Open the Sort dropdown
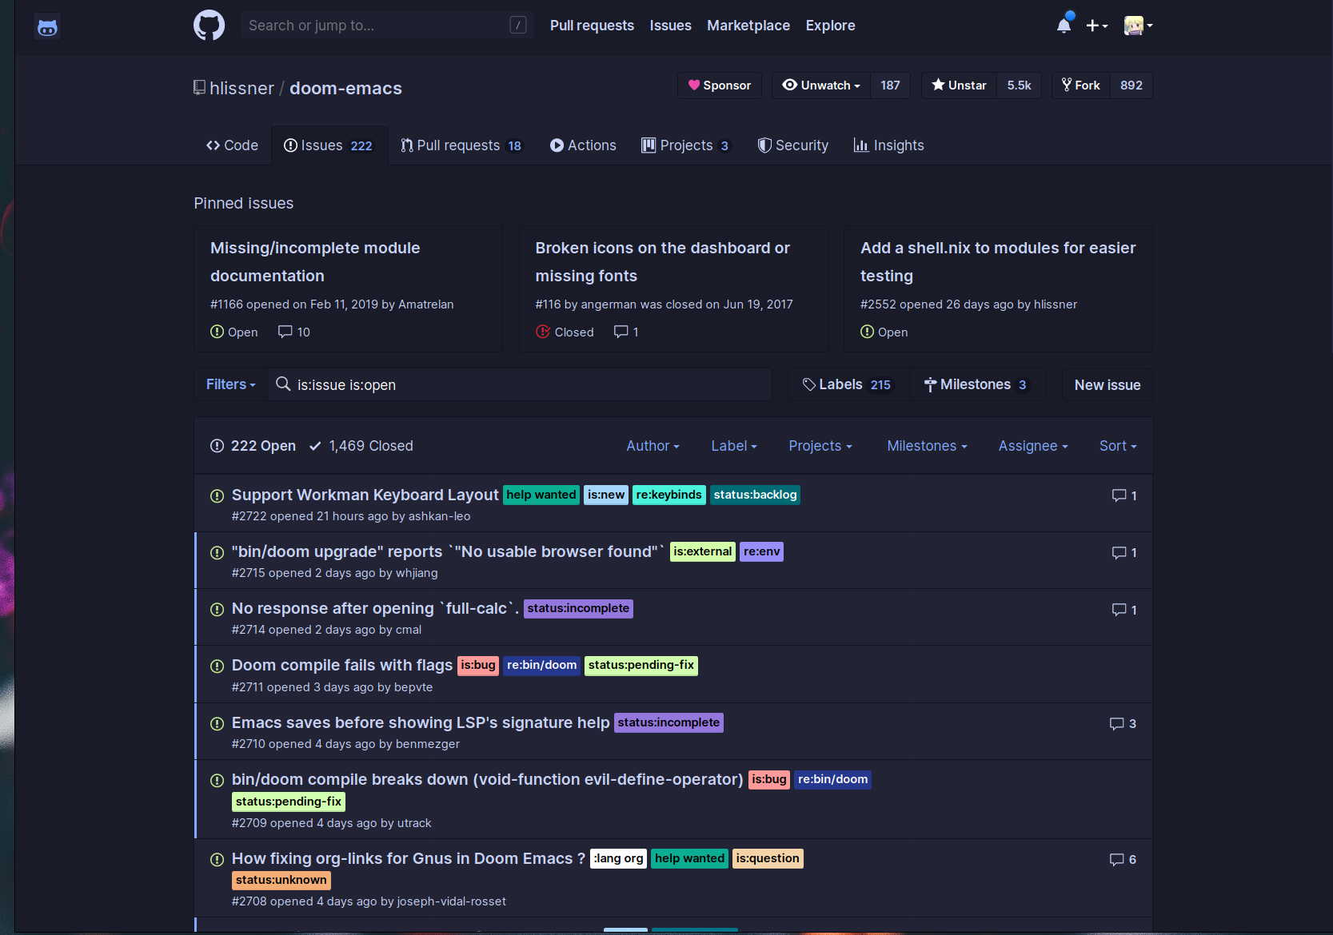Image resolution: width=1333 pixels, height=935 pixels. 1117,446
